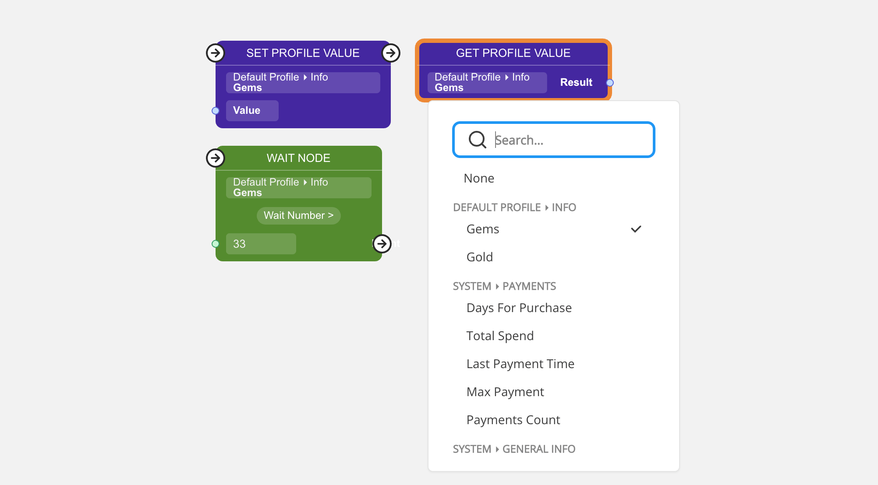Click the Value input port on SET PROFILE VALUE
The height and width of the screenshot is (485, 878).
point(216,111)
